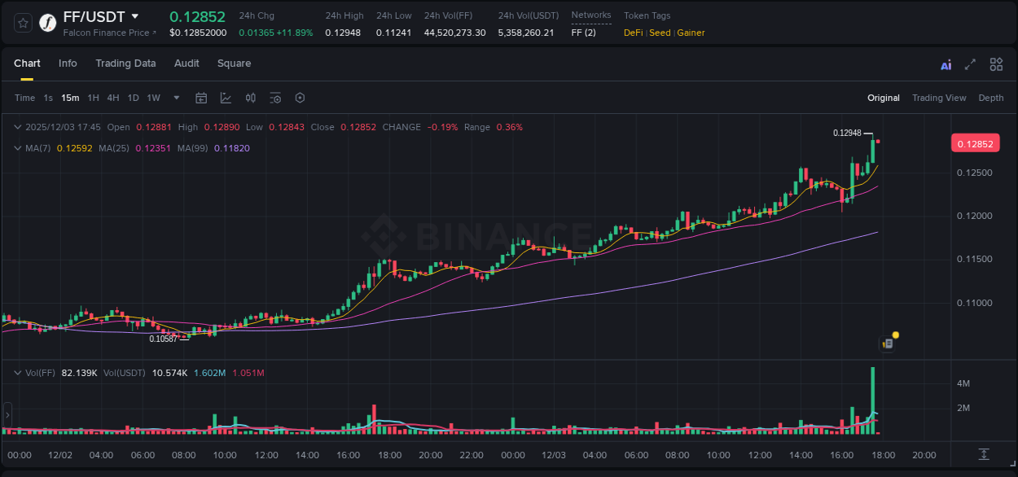1018x477 pixels.
Task: Favorite FF/USDT using the star icon
Action: pyautogui.click(x=22, y=22)
